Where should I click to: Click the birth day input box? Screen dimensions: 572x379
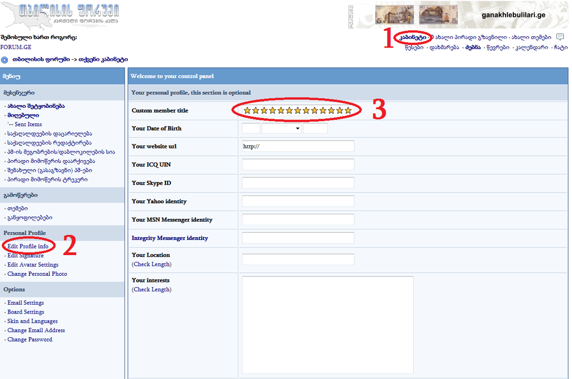(251, 128)
